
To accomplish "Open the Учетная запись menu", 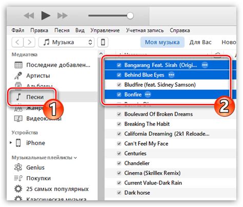I will [145, 30].
